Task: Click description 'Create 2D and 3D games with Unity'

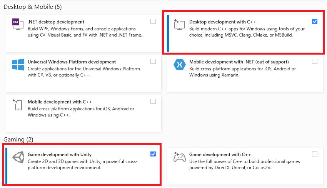Action: click(x=83, y=165)
